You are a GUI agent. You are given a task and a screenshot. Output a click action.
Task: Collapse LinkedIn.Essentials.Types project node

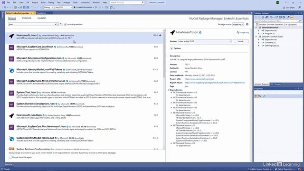256,37
